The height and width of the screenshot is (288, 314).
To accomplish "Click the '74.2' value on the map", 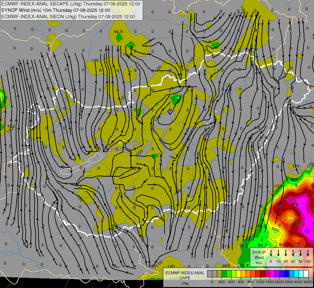I will pyautogui.click(x=244, y=246).
